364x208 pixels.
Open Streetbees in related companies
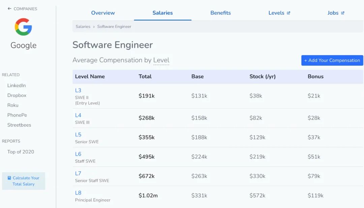19,125
